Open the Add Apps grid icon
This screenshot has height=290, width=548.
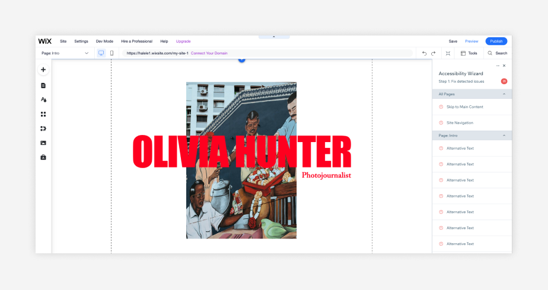(43, 114)
